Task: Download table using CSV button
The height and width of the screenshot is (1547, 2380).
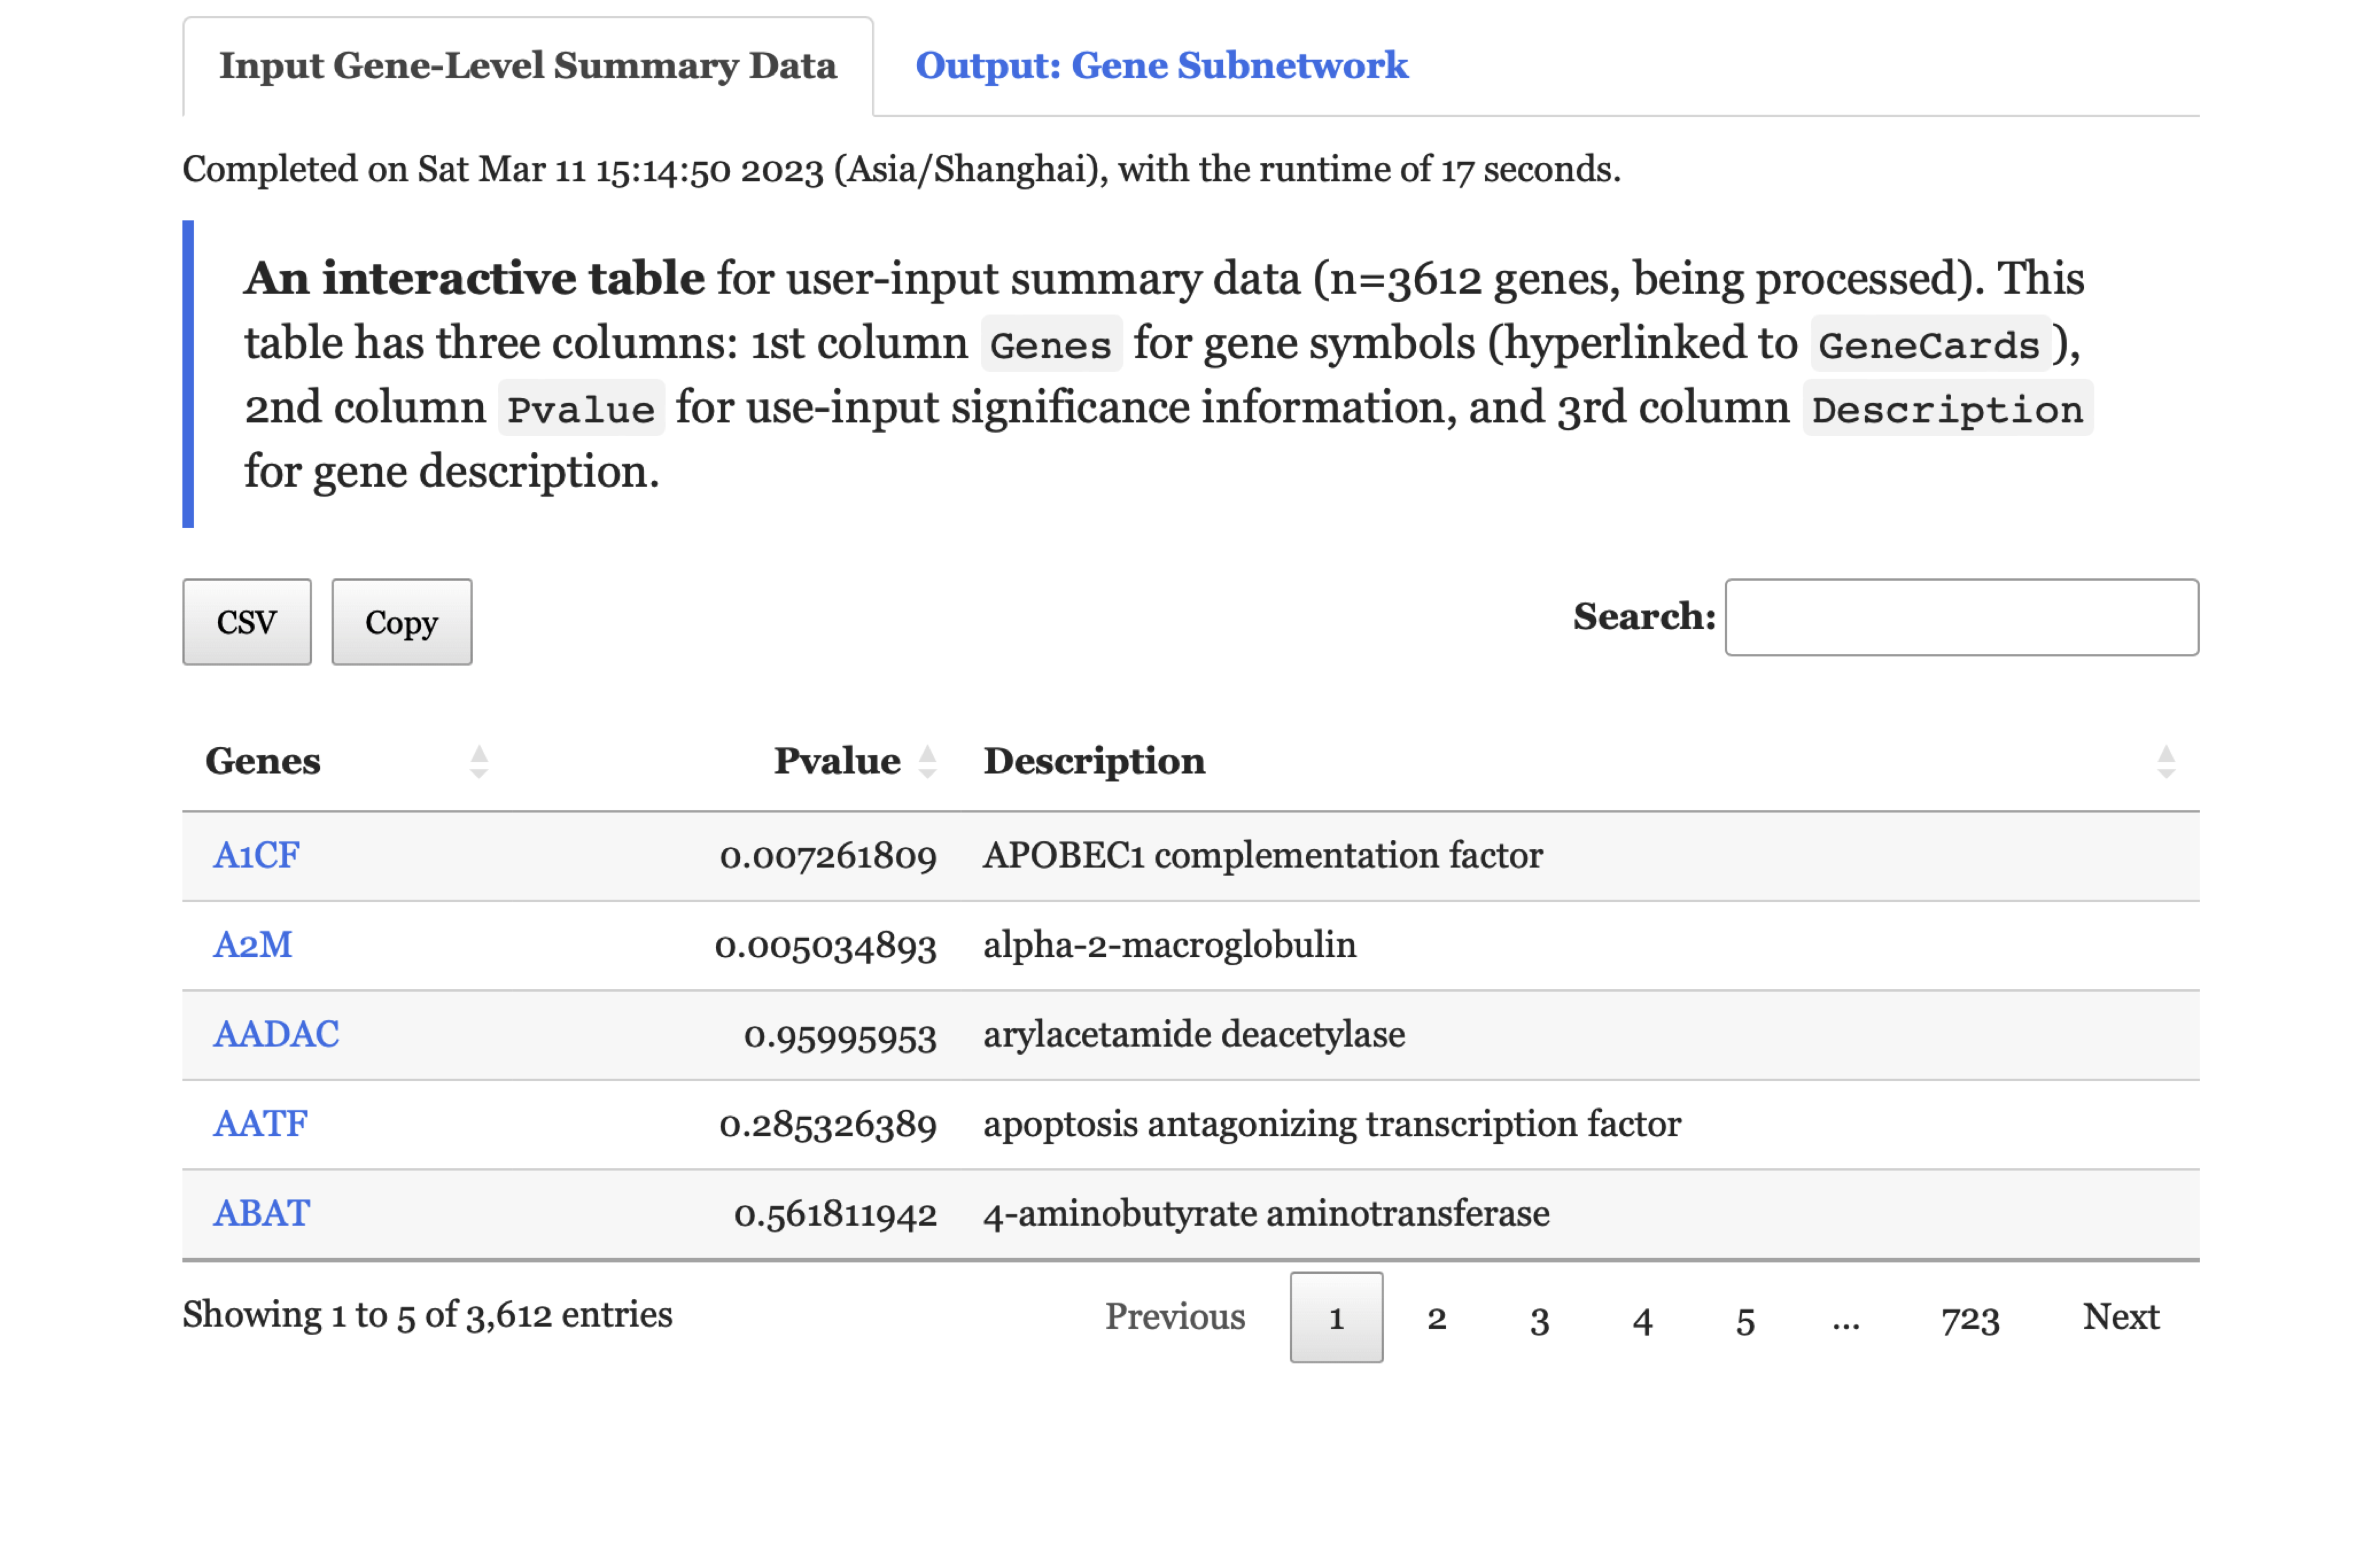Action: 246,622
